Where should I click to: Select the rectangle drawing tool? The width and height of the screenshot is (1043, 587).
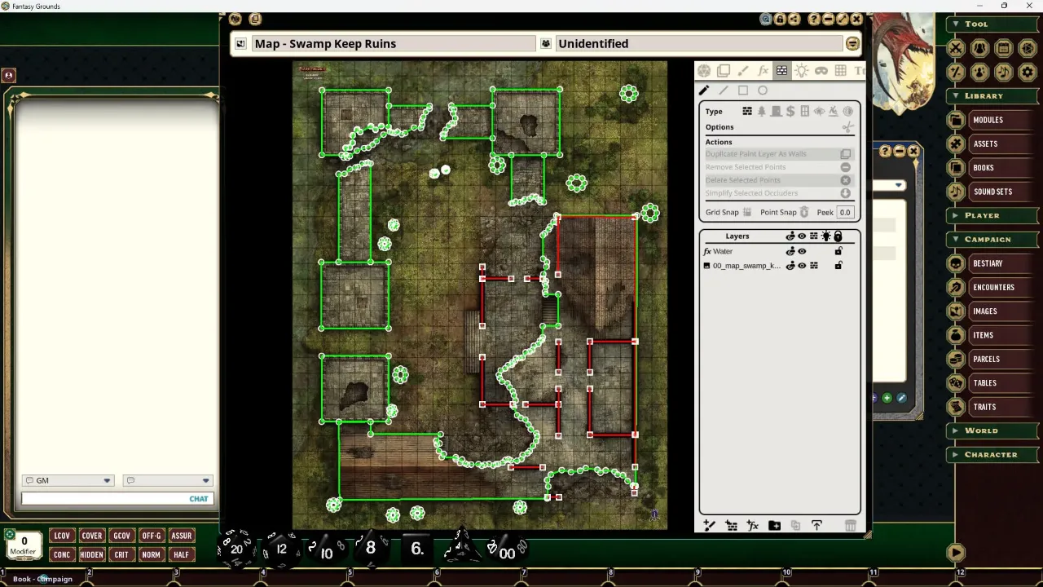(x=743, y=90)
